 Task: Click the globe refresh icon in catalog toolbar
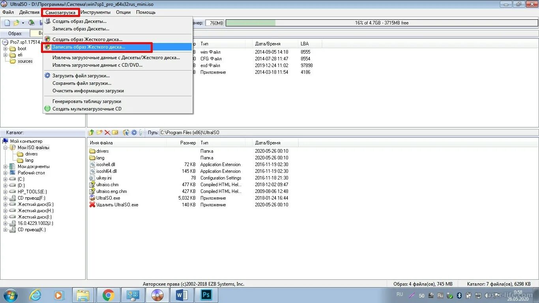pos(126,133)
